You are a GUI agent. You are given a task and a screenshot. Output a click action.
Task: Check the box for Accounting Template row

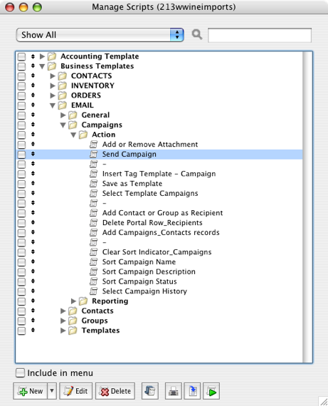click(21, 56)
